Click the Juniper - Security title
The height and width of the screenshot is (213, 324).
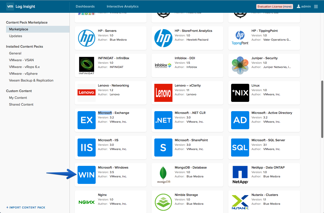265,58
